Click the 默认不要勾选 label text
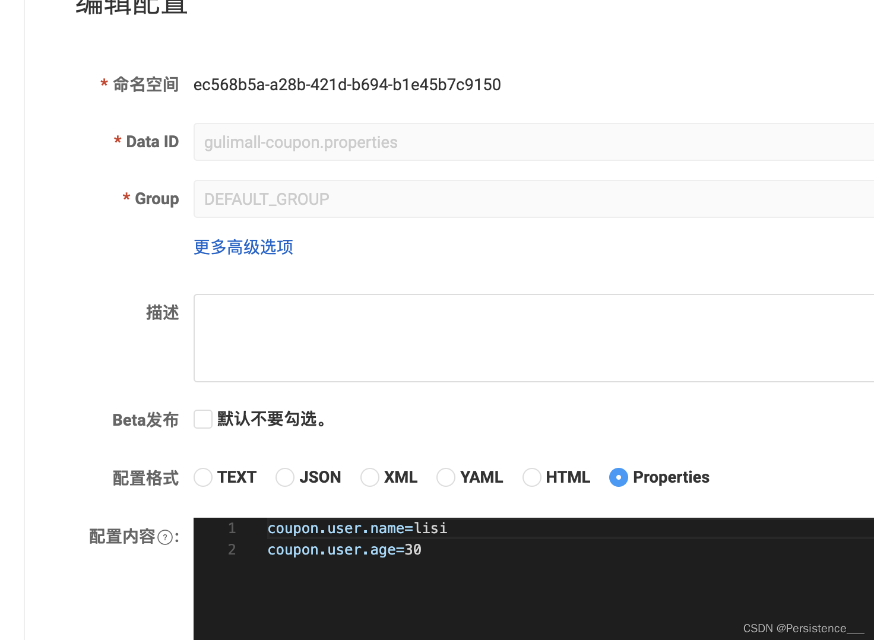The width and height of the screenshot is (874, 640). click(x=272, y=419)
